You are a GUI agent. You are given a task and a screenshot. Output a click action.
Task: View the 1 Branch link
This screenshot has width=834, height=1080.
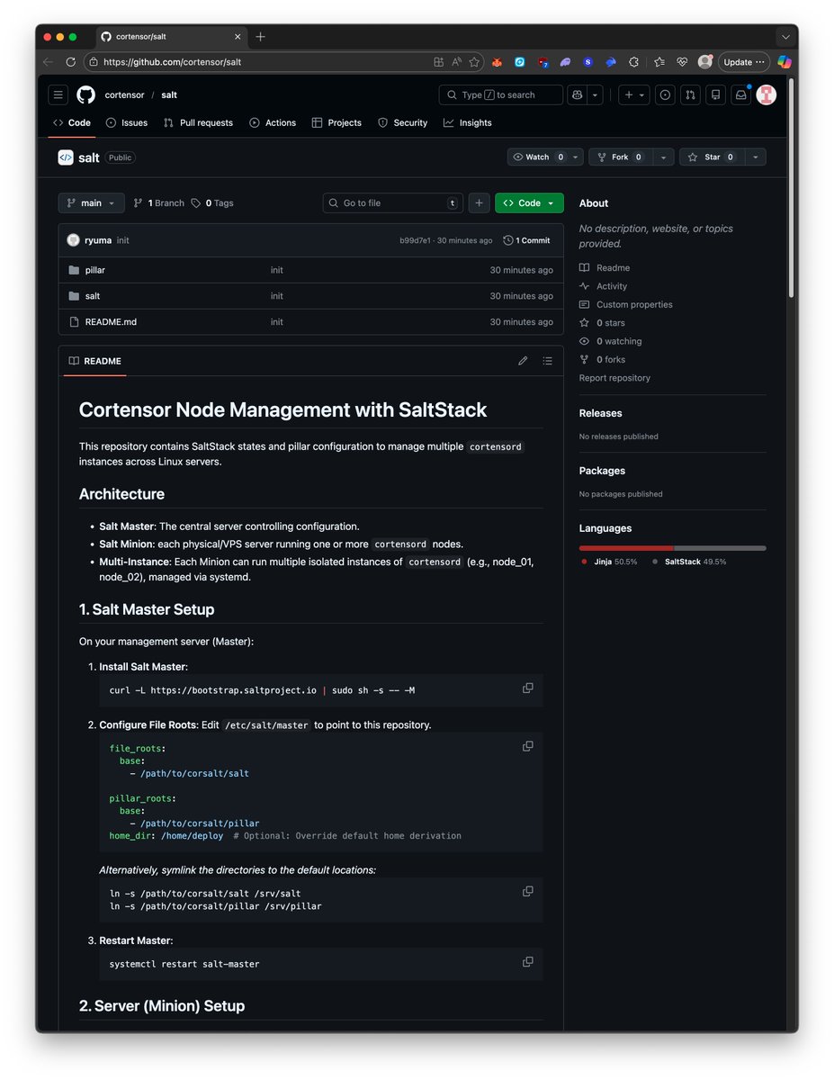(x=158, y=203)
